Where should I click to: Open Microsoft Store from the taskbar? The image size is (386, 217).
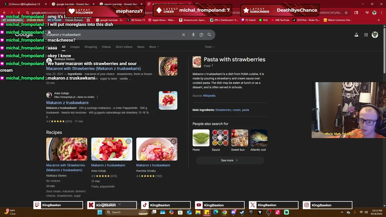pos(180,212)
